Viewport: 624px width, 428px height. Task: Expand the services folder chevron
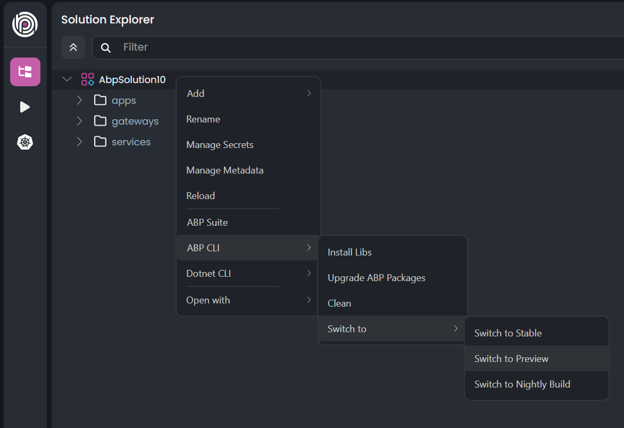(79, 142)
